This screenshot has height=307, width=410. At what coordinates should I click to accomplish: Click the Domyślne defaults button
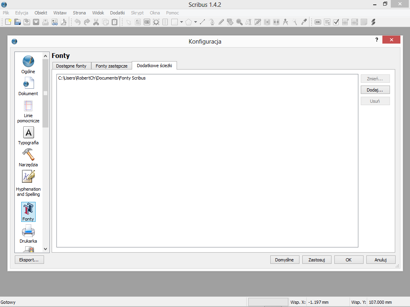coord(284,260)
